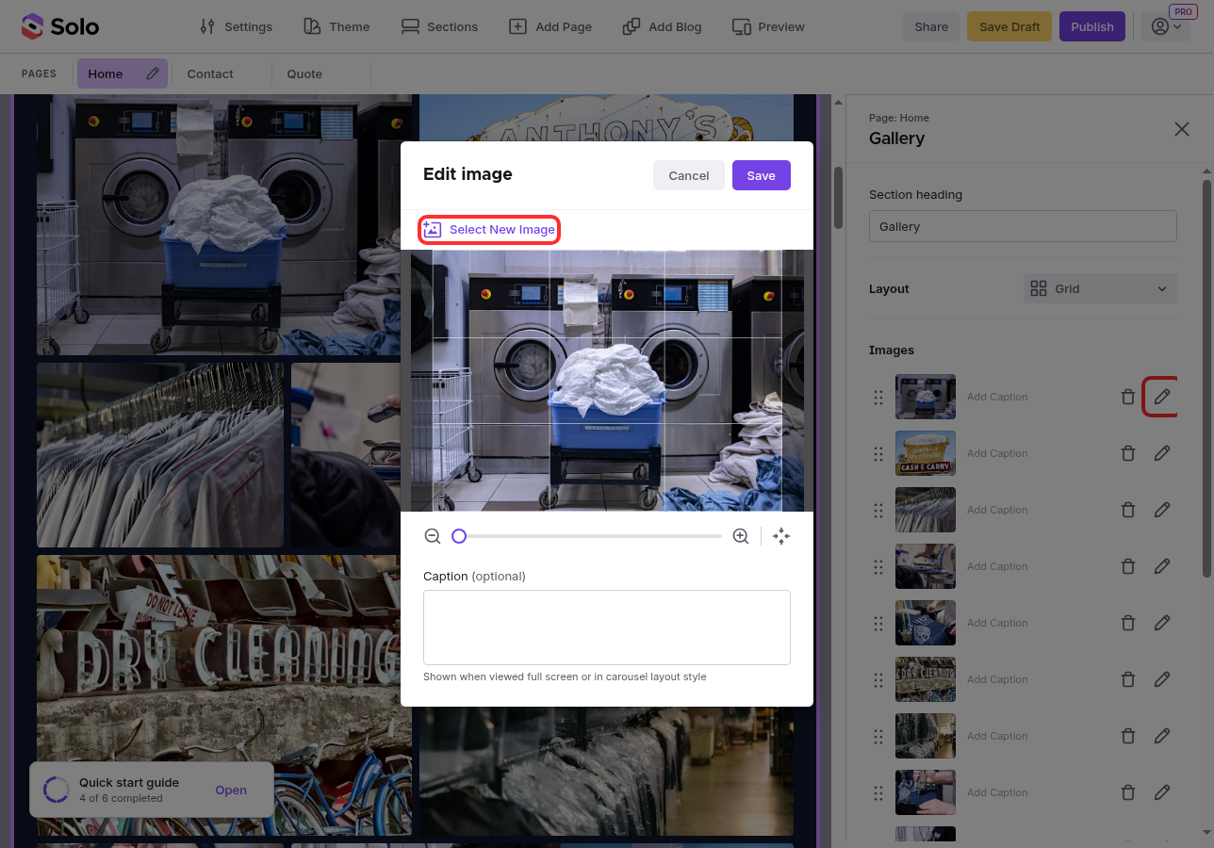The height and width of the screenshot is (848, 1214).
Task: Save the edited image
Action: coord(761,175)
